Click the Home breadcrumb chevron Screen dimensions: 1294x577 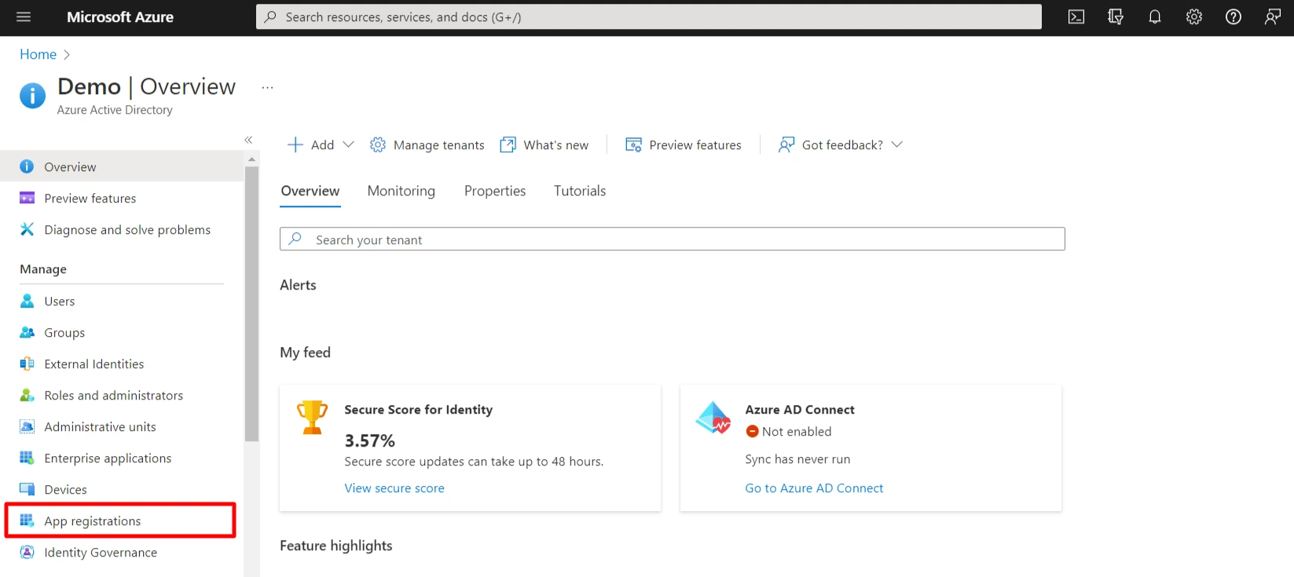67,54
